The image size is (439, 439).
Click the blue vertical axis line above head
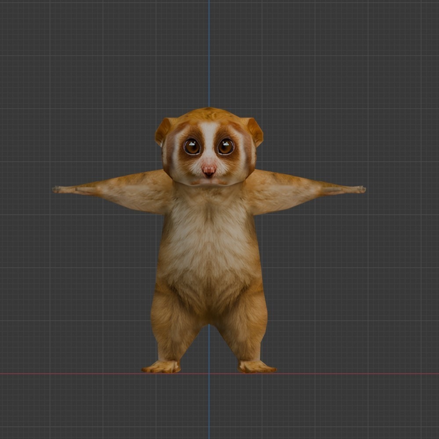pos(209,53)
